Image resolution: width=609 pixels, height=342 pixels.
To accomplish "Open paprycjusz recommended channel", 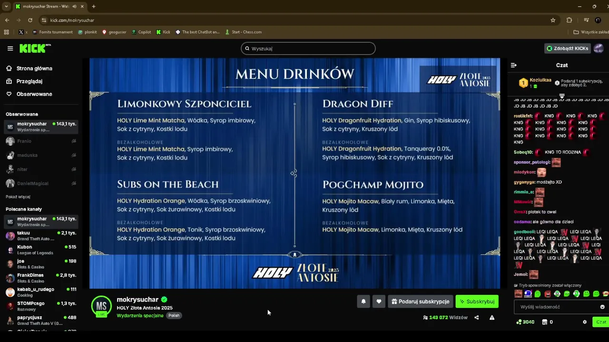I will click(x=41, y=320).
